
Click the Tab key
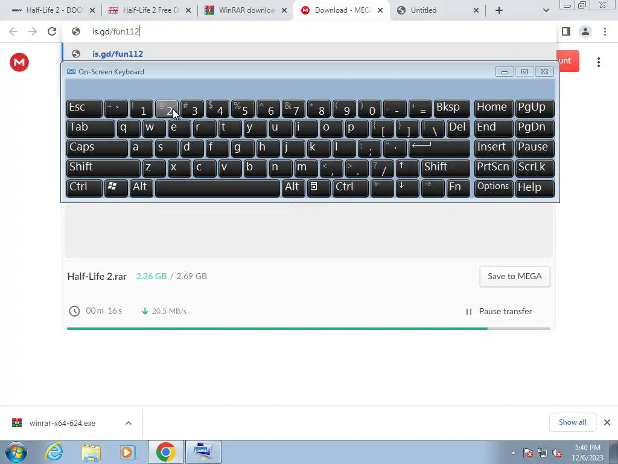click(91, 129)
